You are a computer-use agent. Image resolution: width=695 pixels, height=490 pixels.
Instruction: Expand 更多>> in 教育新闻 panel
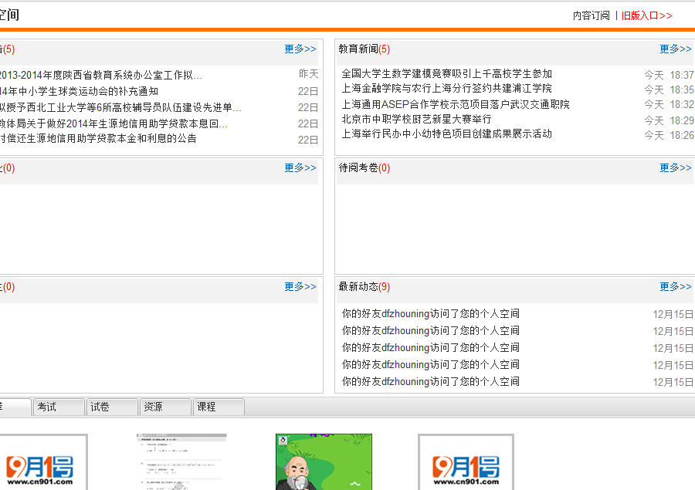click(x=675, y=49)
